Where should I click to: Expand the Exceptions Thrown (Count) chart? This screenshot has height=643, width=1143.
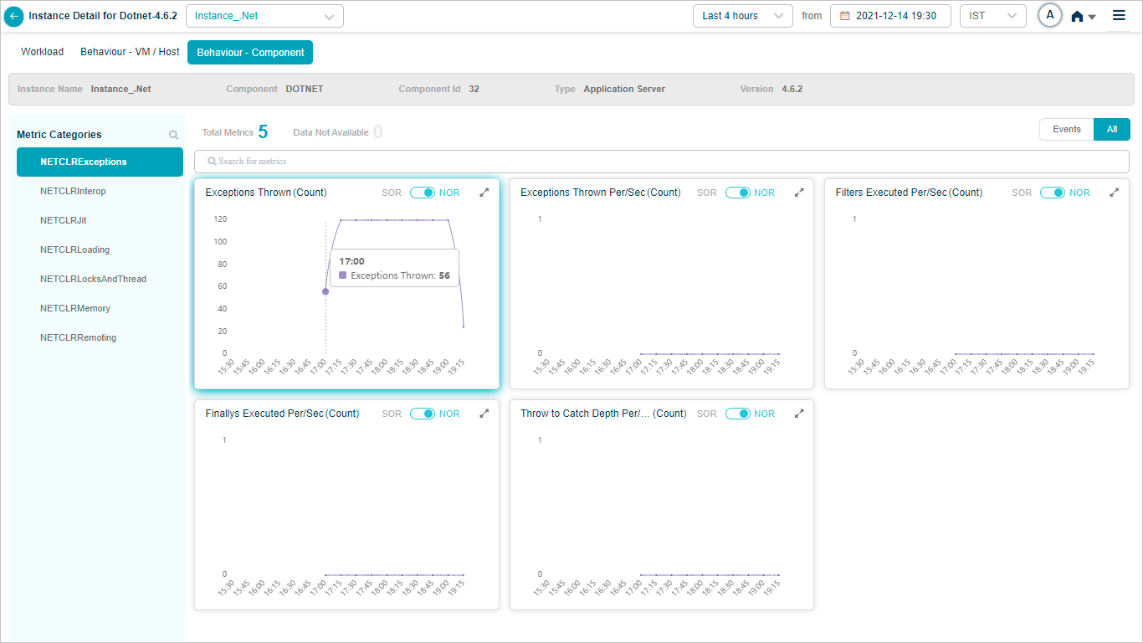coord(484,193)
